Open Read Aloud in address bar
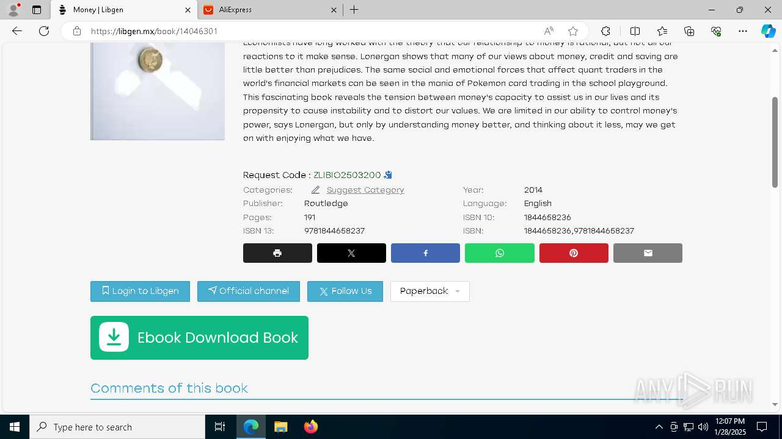This screenshot has height=439, width=782. pyautogui.click(x=549, y=31)
